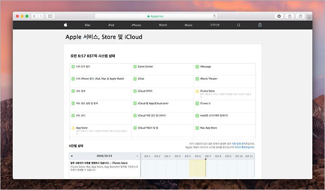Follow the '지원 팀에 문의' support link
The height and width of the screenshot is (190, 325).
[x=239, y=144]
